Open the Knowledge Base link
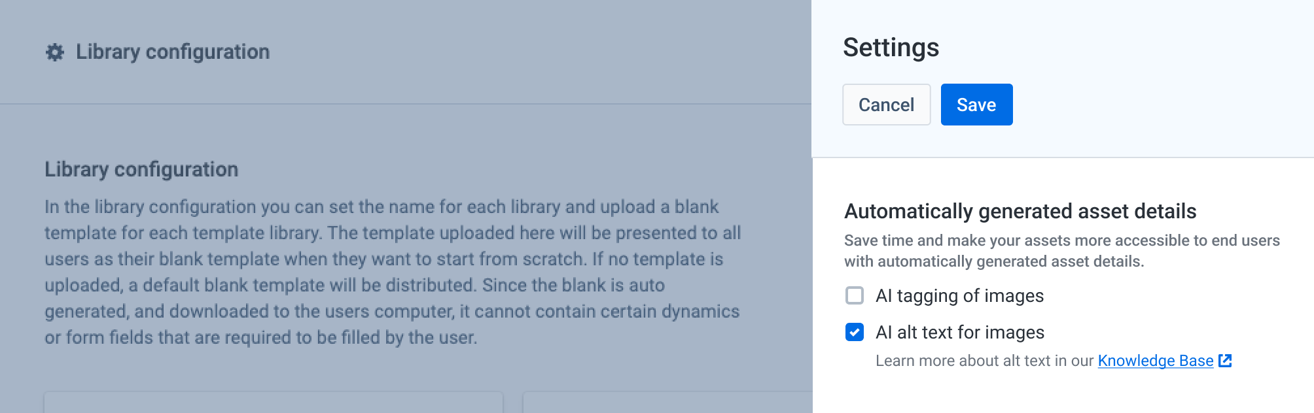This screenshot has height=413, width=1314. coord(1156,360)
